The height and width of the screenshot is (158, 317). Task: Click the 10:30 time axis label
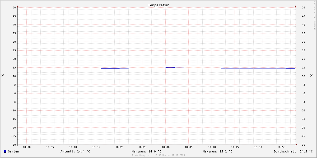[166, 147]
